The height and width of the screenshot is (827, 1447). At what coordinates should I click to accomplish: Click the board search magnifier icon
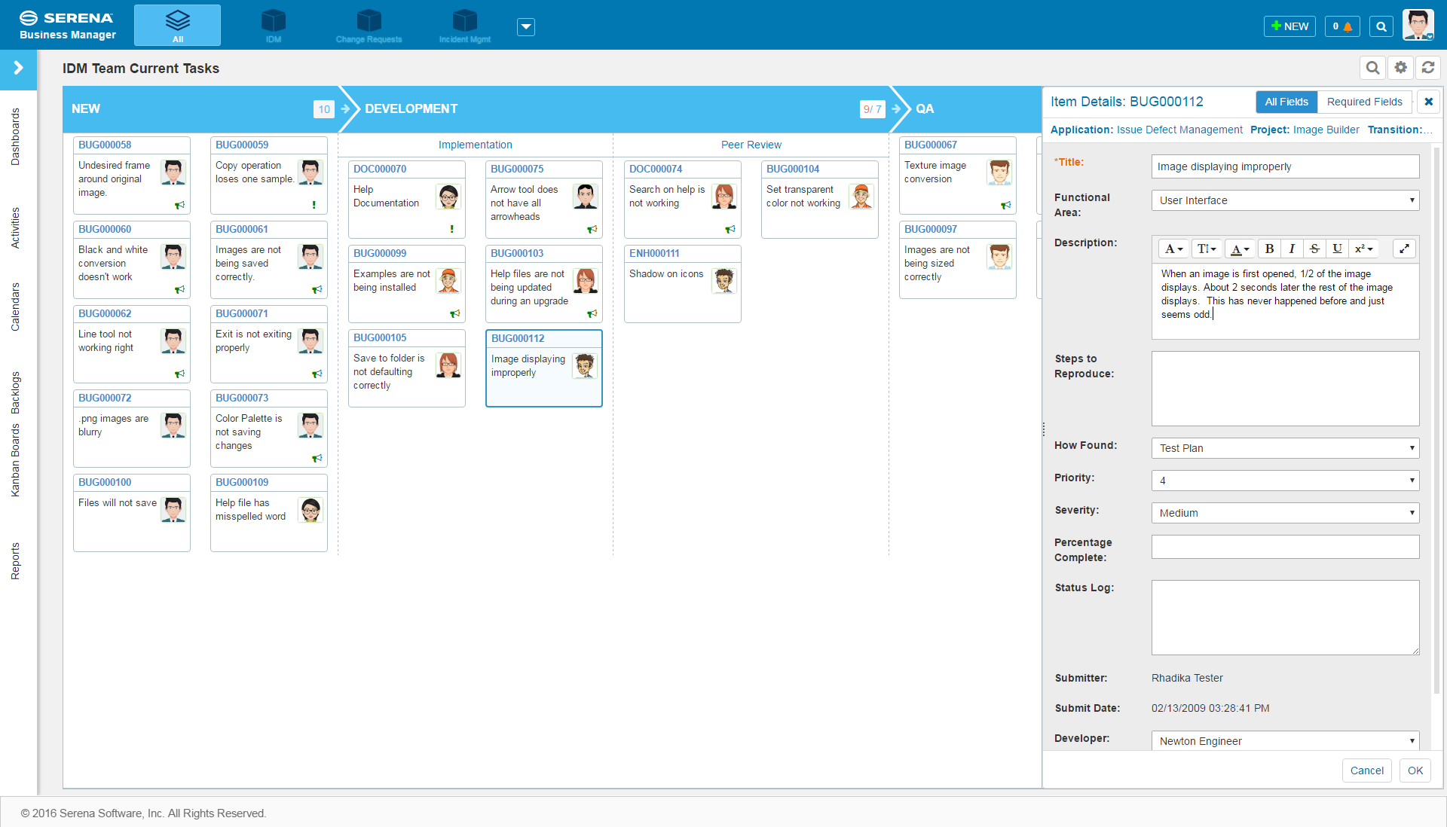click(x=1372, y=68)
